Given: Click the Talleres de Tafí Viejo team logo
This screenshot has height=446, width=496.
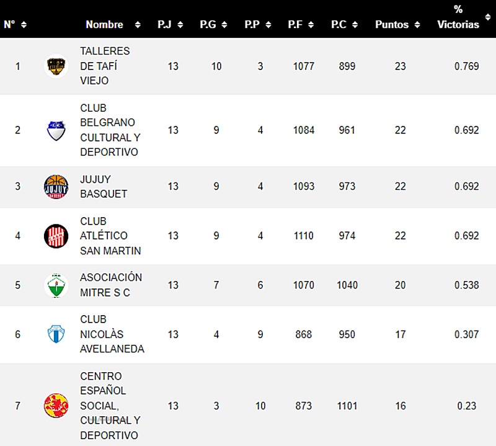Looking at the screenshot, I should coord(56,66).
